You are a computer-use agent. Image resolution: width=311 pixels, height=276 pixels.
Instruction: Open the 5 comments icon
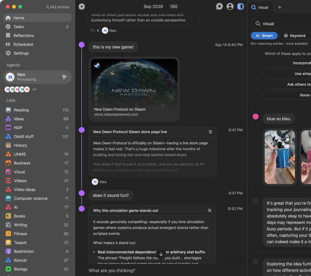pyautogui.click(x=95, y=30)
